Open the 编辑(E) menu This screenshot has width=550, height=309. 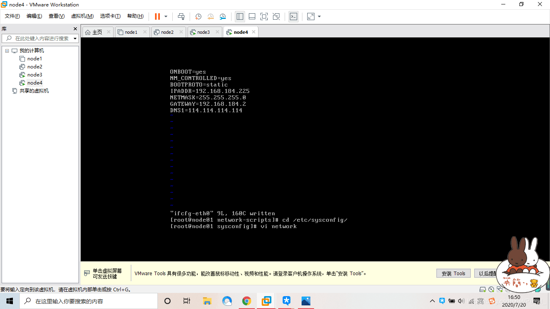[x=34, y=16]
